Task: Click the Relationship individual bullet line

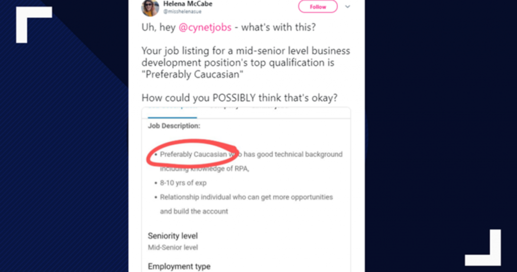Action: 246,197
